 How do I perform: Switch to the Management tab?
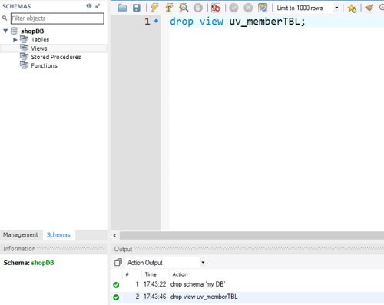tap(21, 235)
